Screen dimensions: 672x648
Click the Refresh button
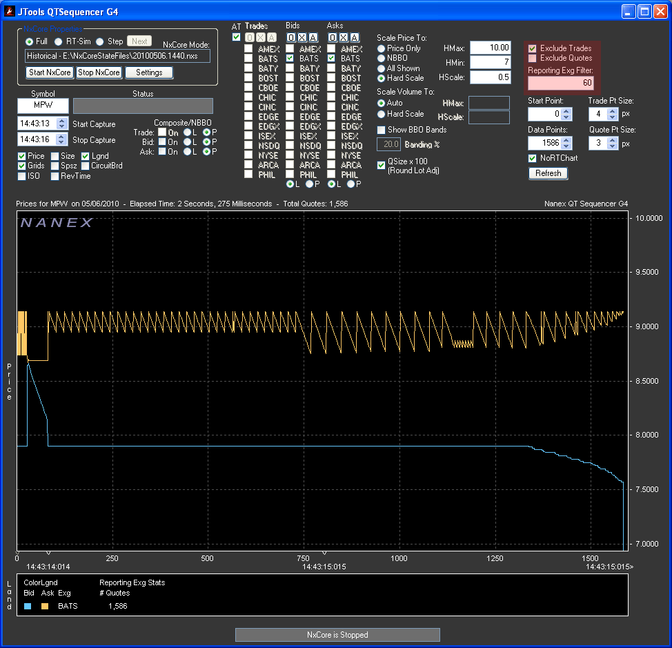pos(548,173)
